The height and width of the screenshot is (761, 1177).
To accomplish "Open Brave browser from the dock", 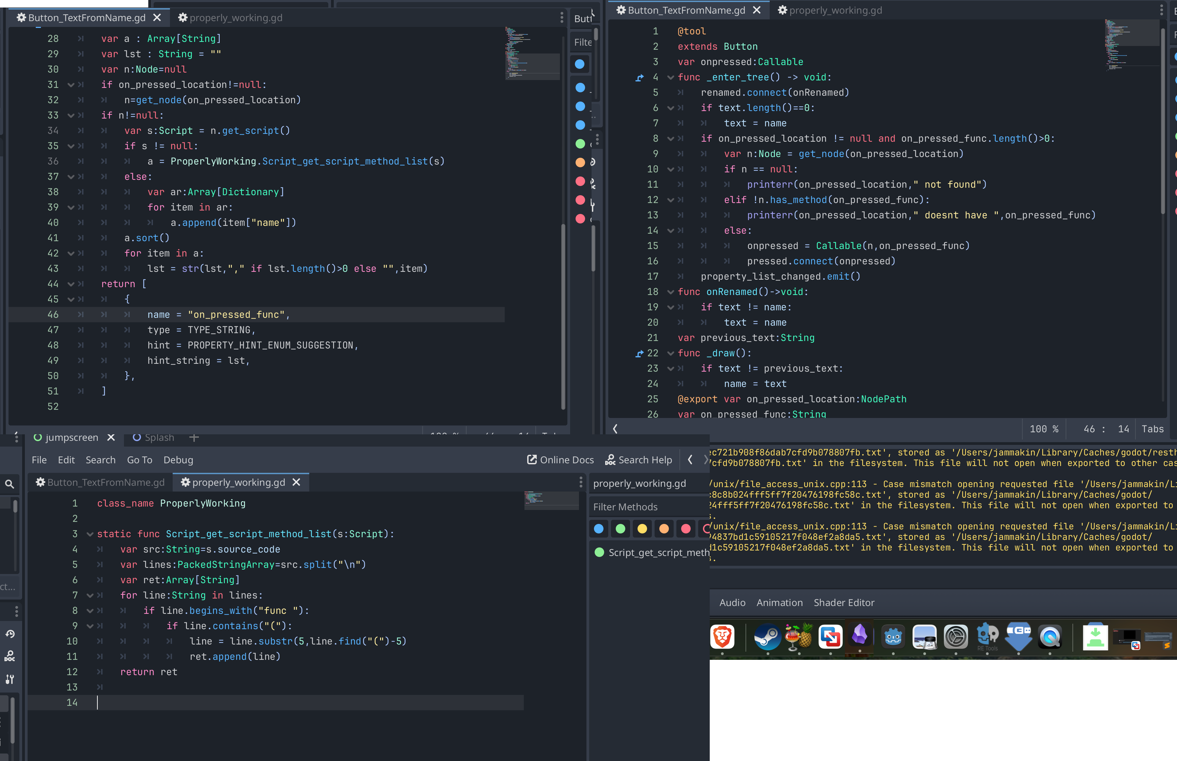I will [722, 636].
